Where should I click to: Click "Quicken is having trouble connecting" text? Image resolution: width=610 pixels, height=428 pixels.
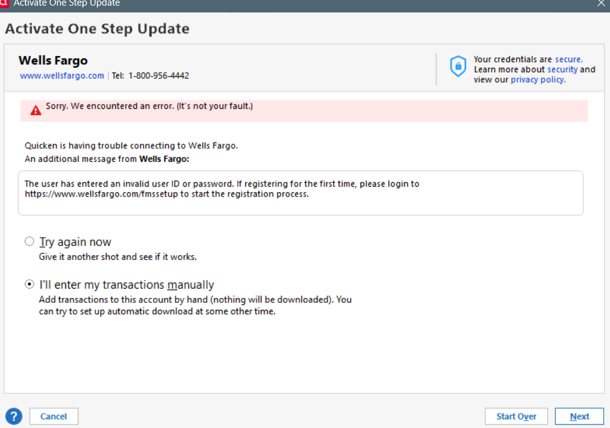point(131,146)
